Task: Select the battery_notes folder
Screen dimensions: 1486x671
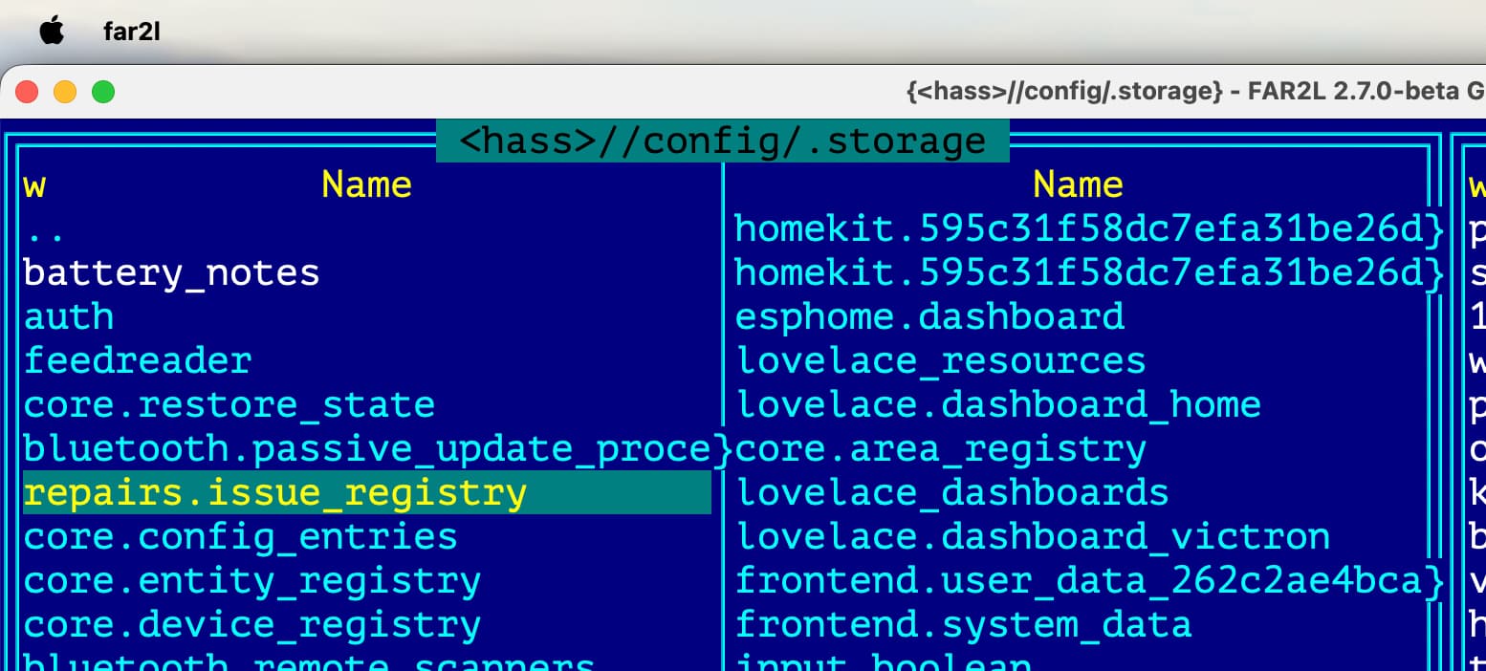Action: [172, 273]
